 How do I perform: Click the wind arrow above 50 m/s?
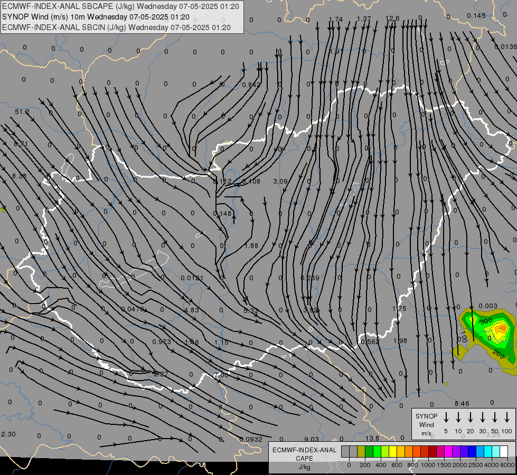coord(495,417)
